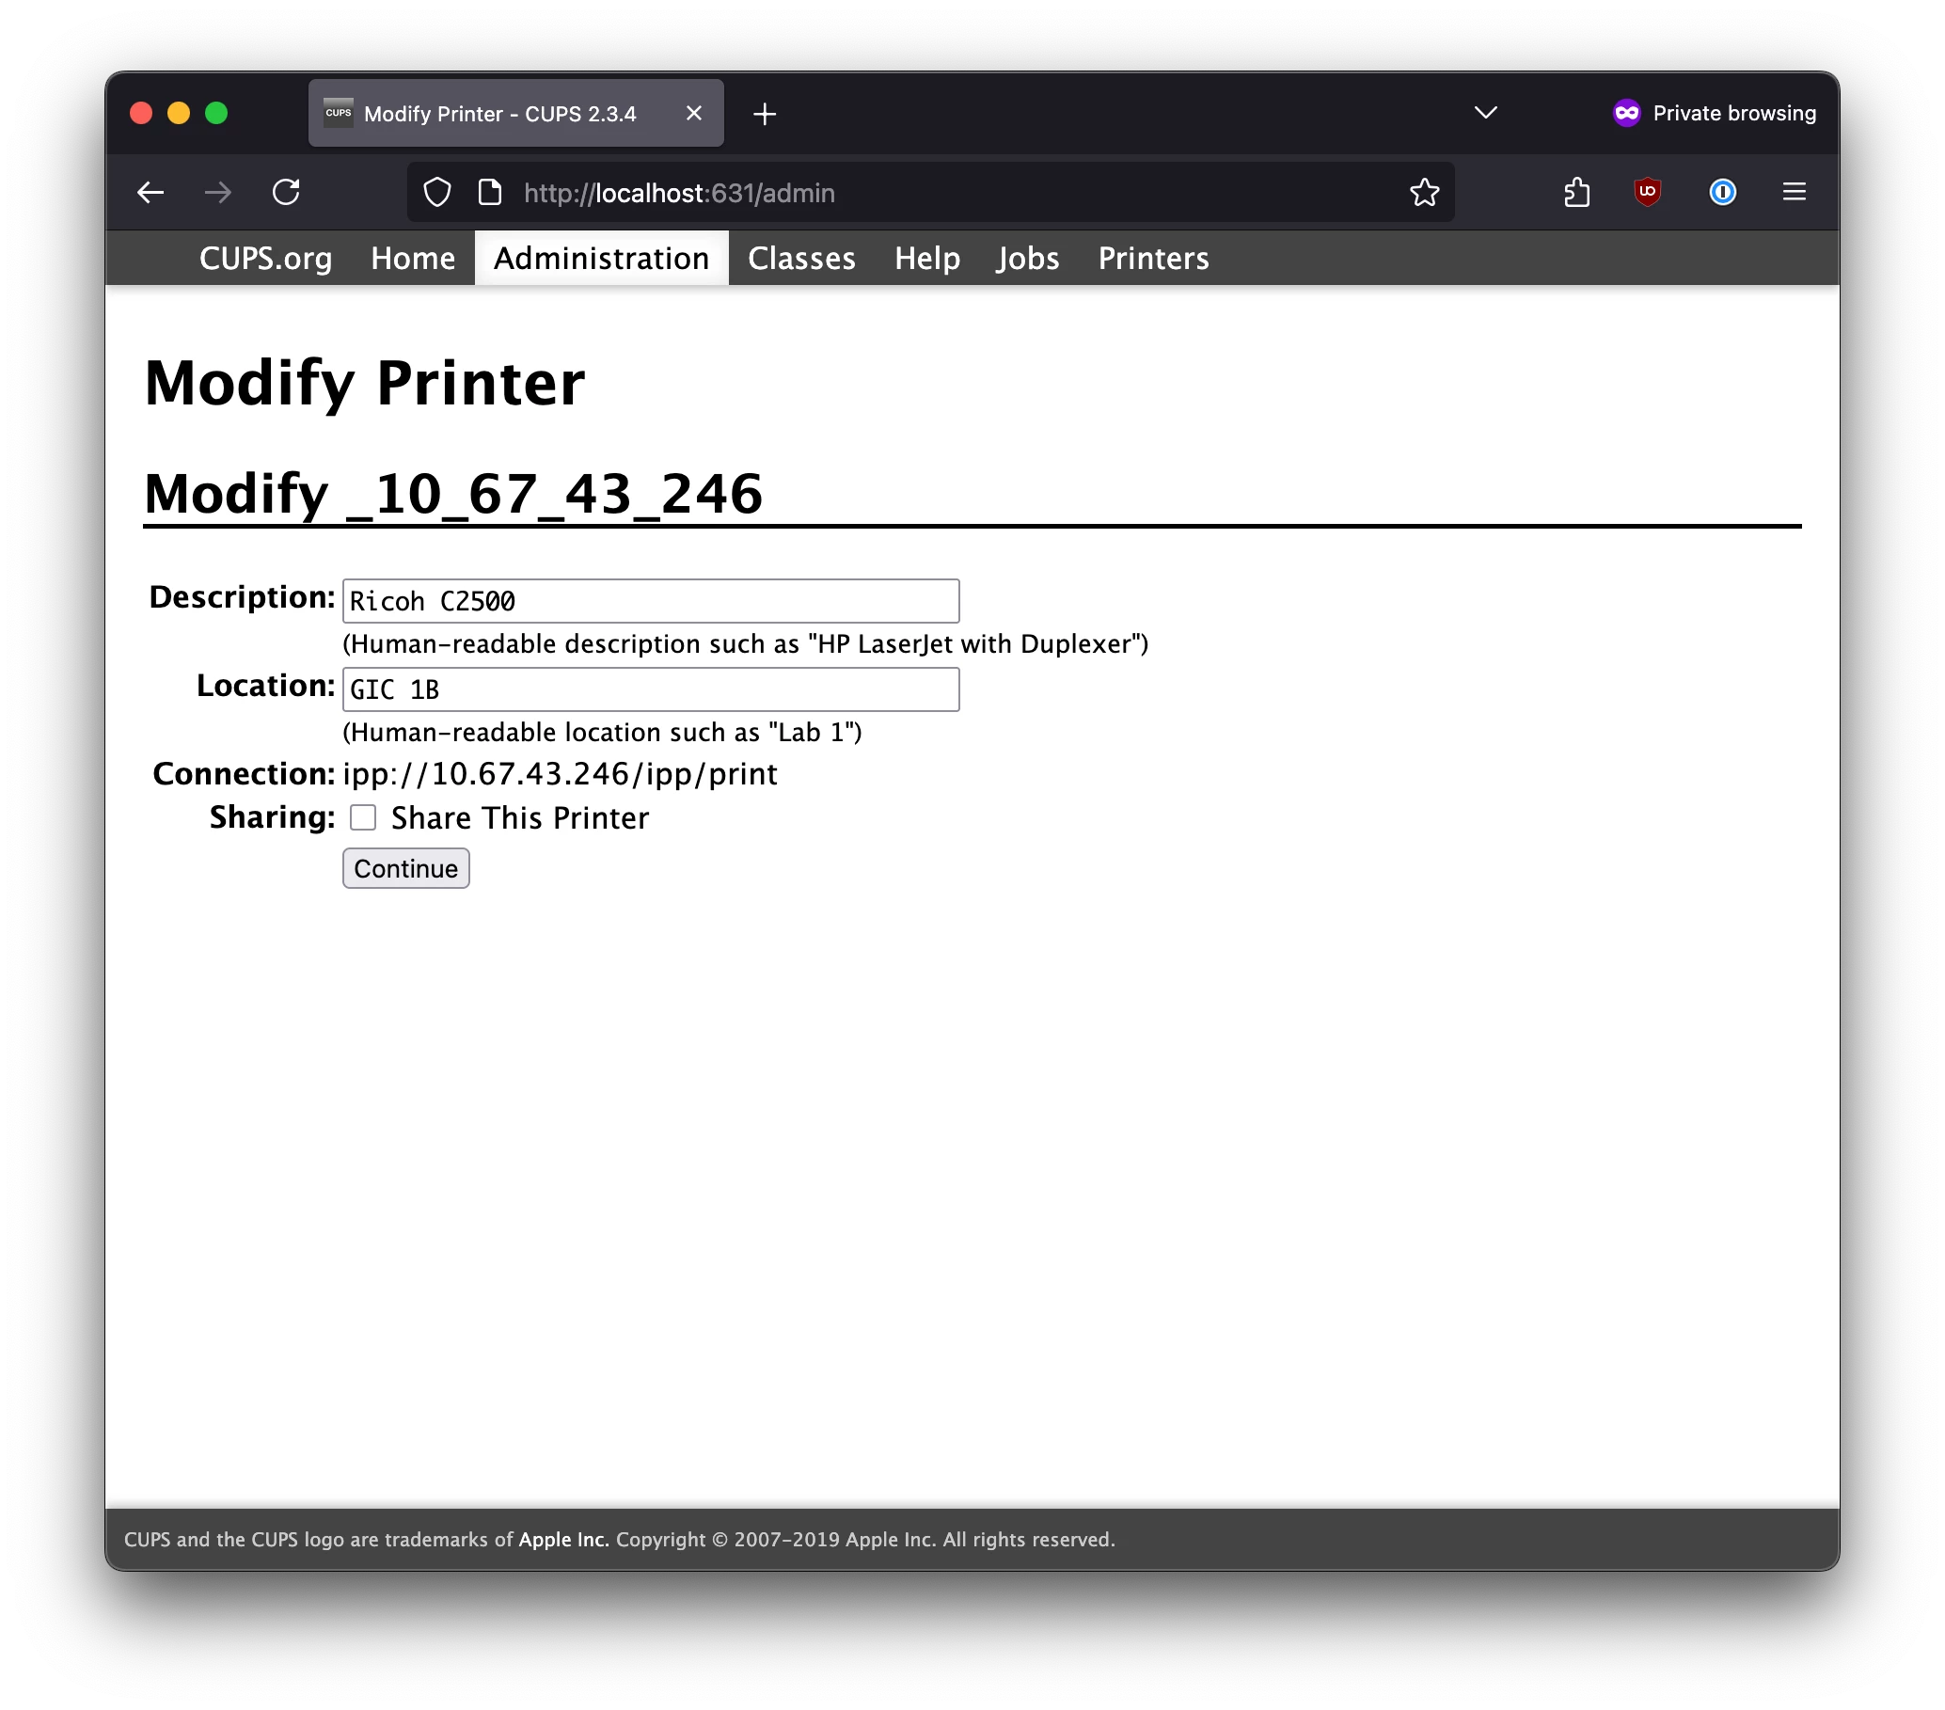The width and height of the screenshot is (1945, 1710).
Task: Follow the CUPS.org link
Action: [x=265, y=259]
